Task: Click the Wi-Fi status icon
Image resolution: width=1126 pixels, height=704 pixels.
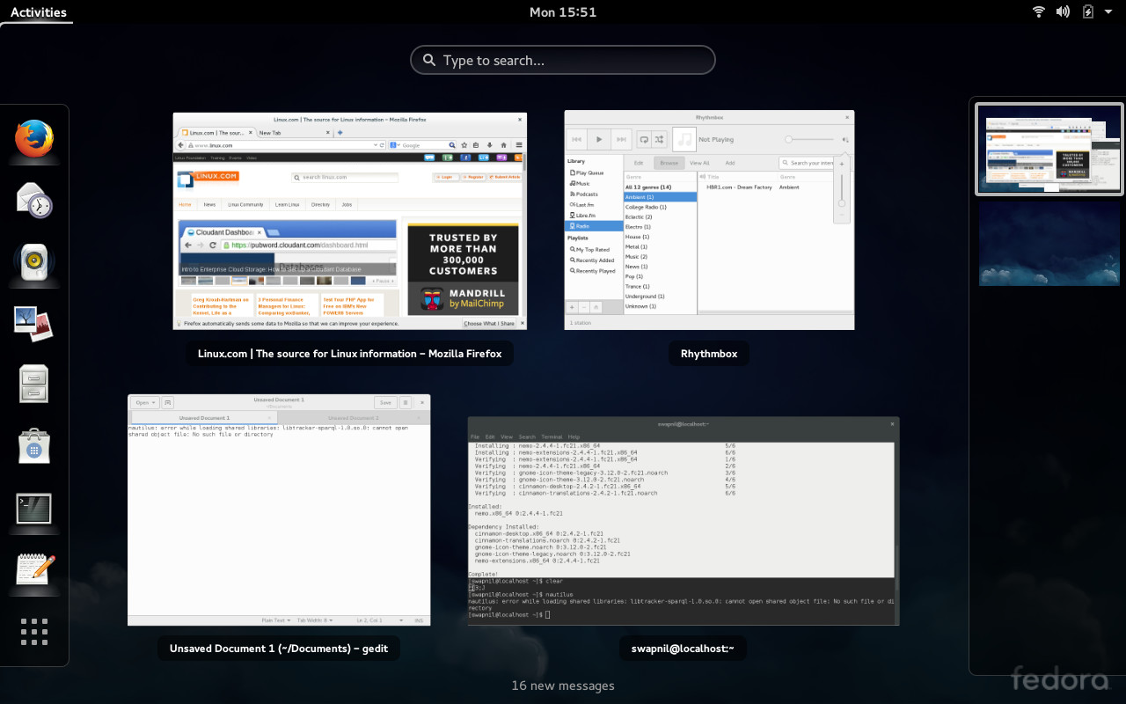Action: coord(1039,11)
